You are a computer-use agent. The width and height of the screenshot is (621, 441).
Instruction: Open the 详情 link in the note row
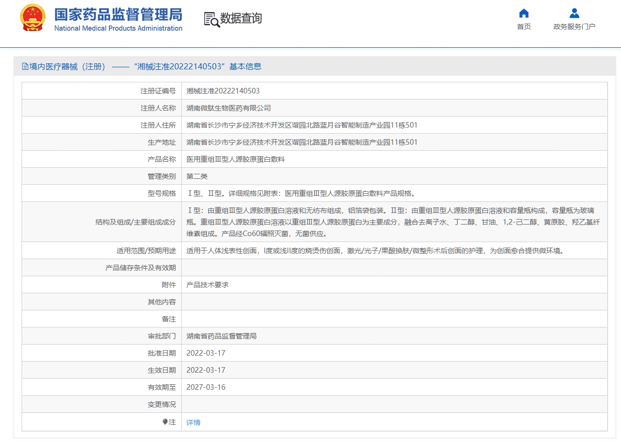pos(193,422)
